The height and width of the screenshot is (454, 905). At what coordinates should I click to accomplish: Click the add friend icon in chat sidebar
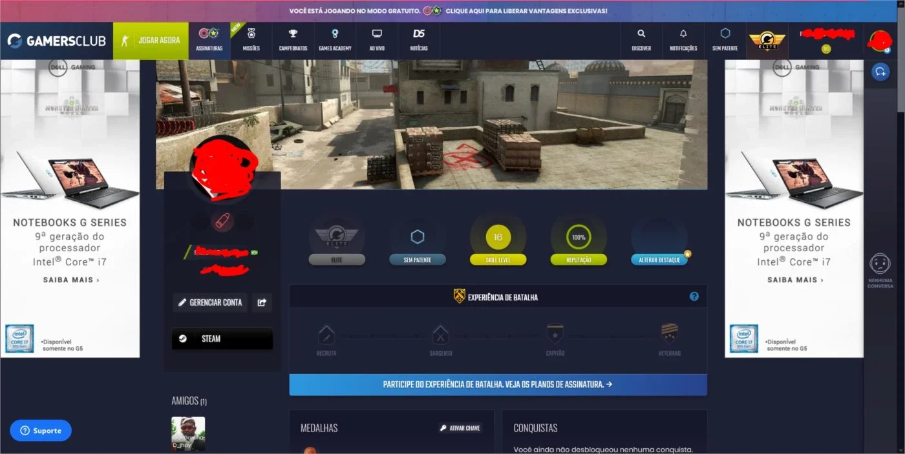(880, 72)
